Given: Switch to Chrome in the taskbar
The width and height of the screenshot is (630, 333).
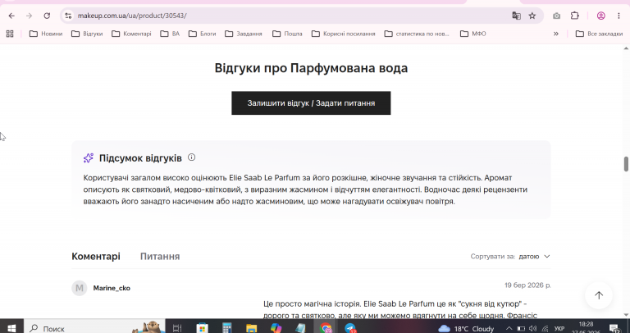Looking at the screenshot, I should 326,328.
